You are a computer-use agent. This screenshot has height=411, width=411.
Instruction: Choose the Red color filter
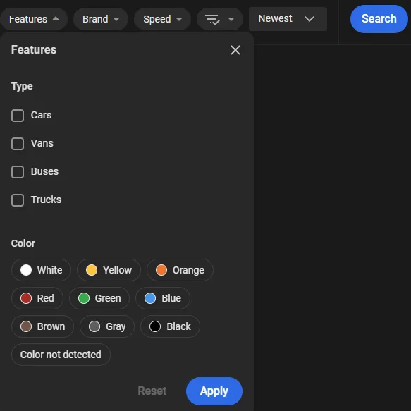click(37, 298)
